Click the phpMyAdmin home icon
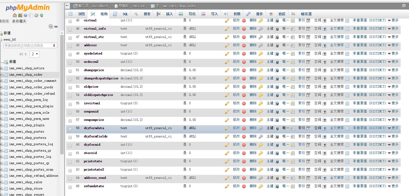Image resolution: width=409 pixels, height=196 pixels. point(14,15)
